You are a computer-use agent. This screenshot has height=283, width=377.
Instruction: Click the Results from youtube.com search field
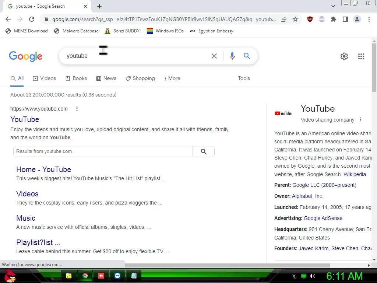click(103, 151)
